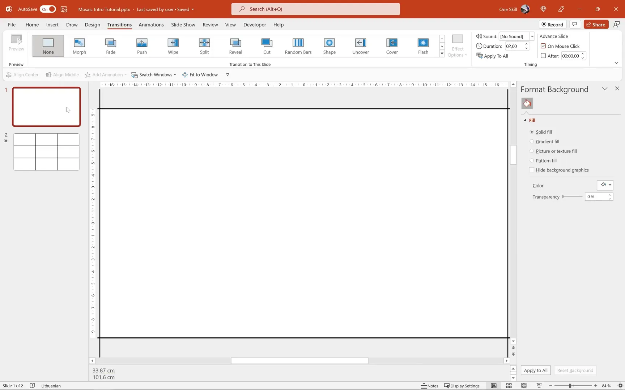Select the Wipe transition
The height and width of the screenshot is (390, 625).
(173, 46)
